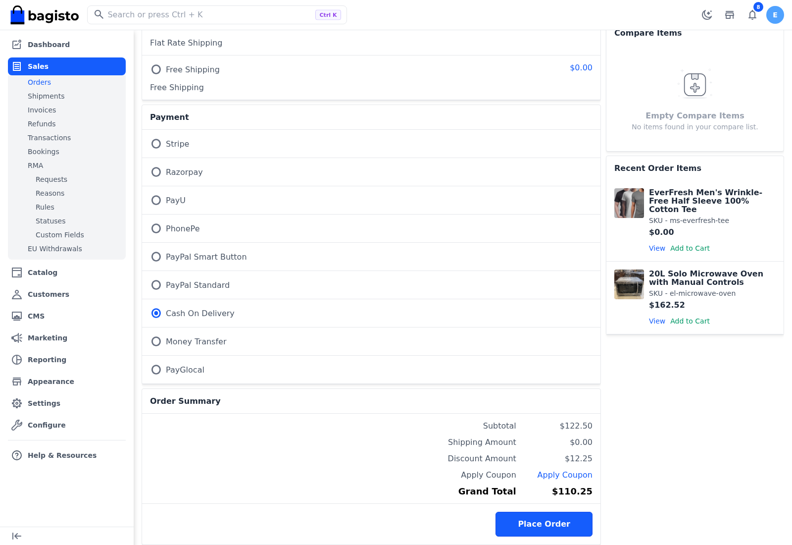This screenshot has height=545, width=792.
Task: Click the Configure wrench icon
Action: tap(17, 425)
